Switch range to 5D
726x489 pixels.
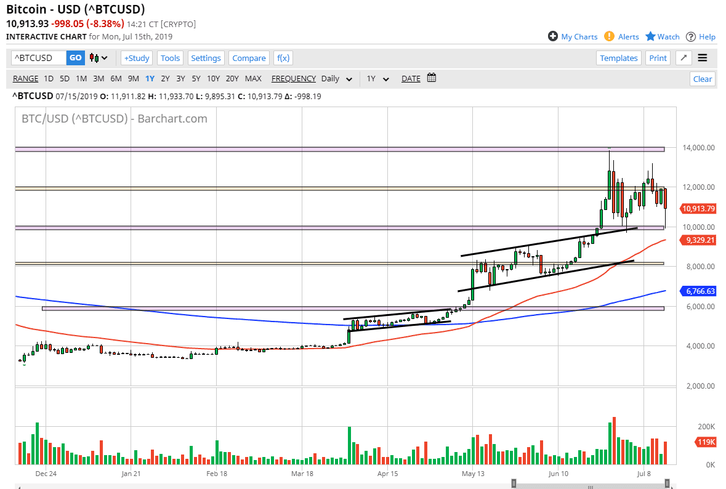(x=64, y=79)
